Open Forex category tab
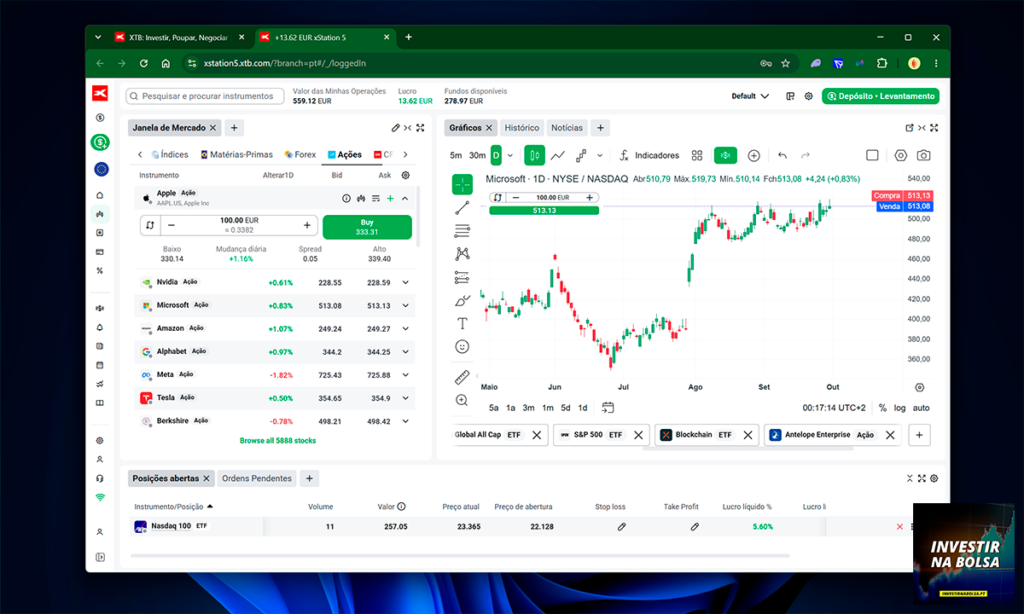1024x614 pixels. click(x=300, y=154)
